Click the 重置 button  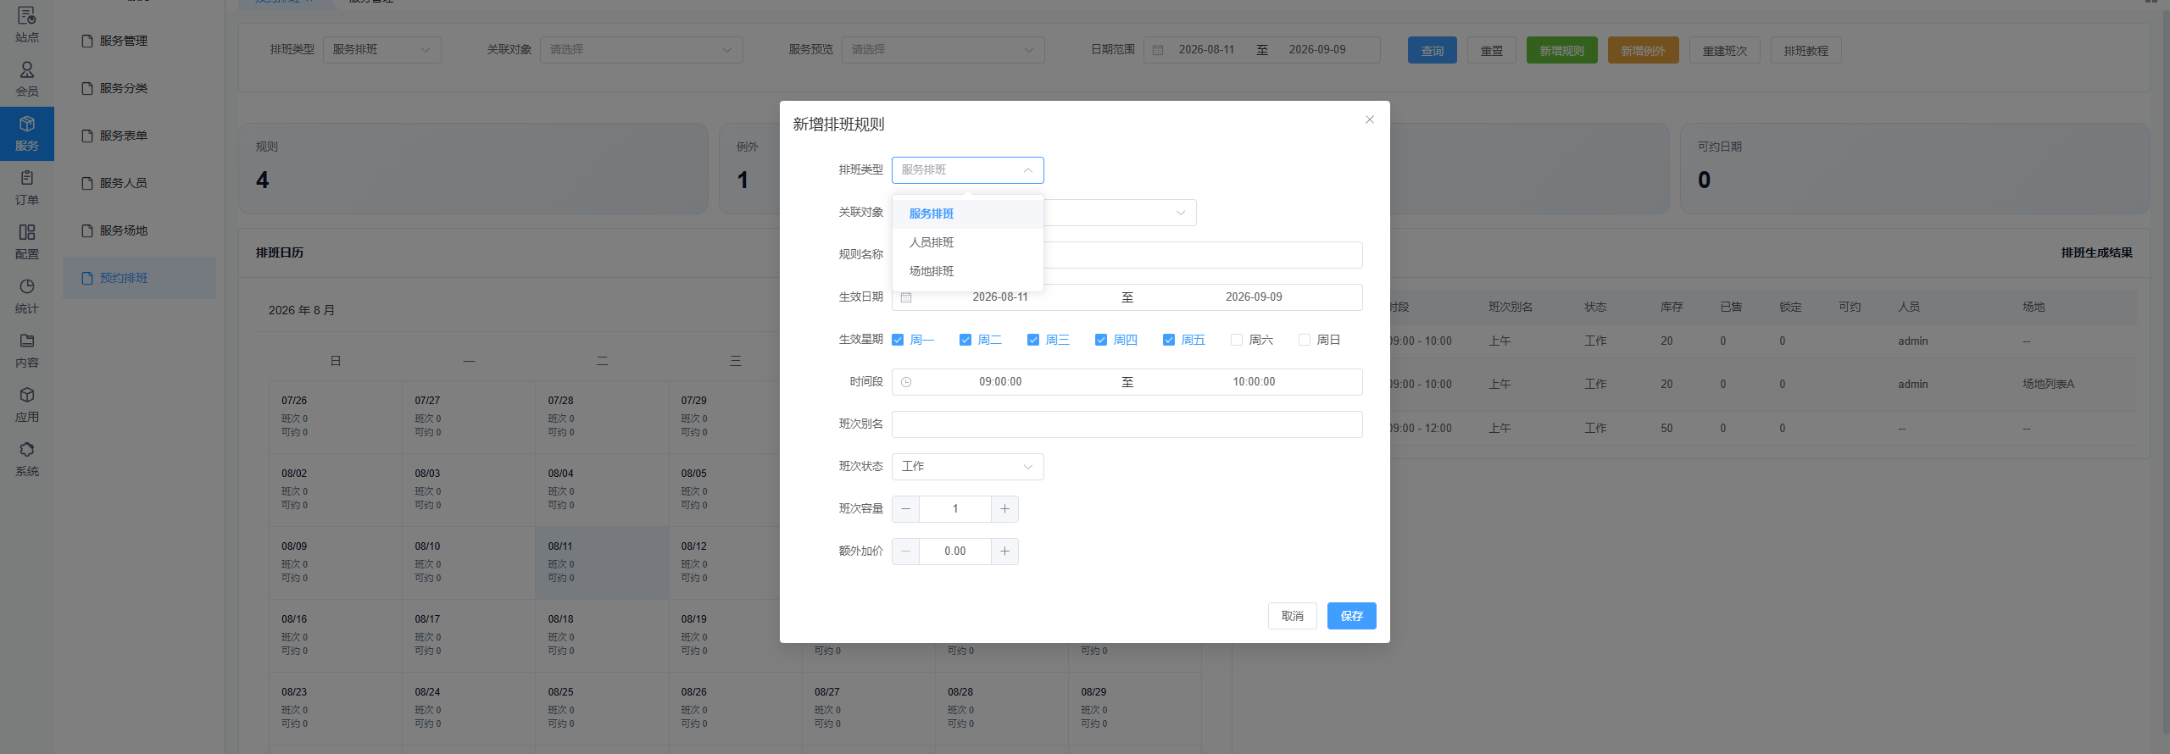coord(1492,51)
